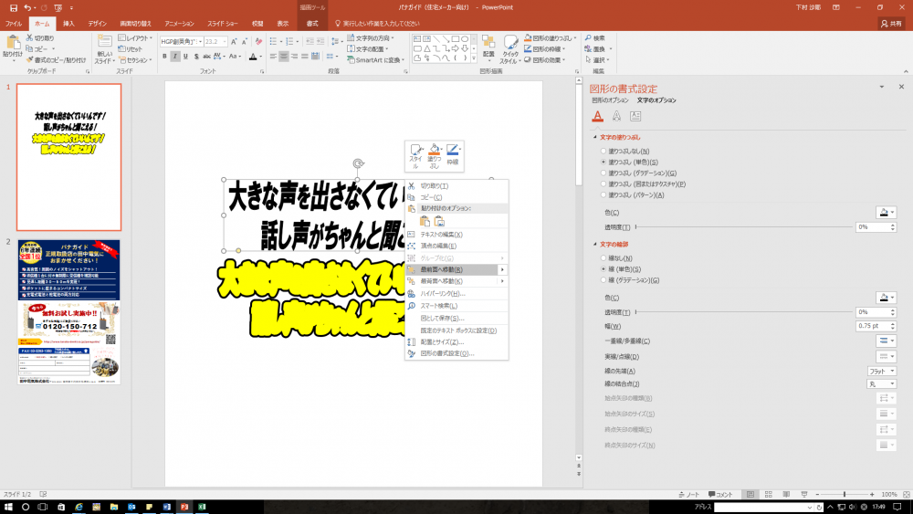This screenshot has height=514, width=913.
Task: Click the Bold button in the ribbon
Action: click(x=165, y=56)
